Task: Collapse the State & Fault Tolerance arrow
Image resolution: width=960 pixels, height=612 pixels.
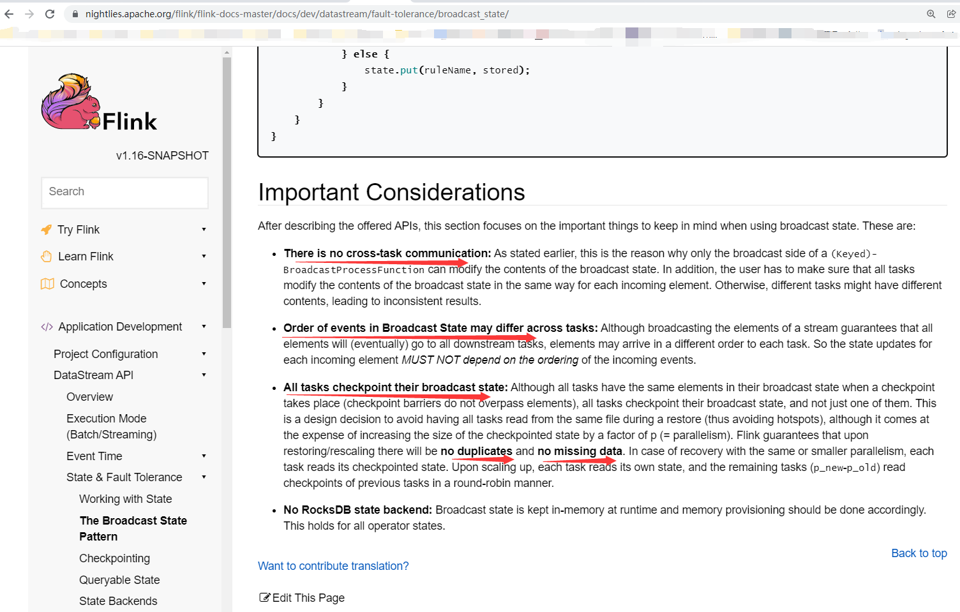Action: coord(204,477)
